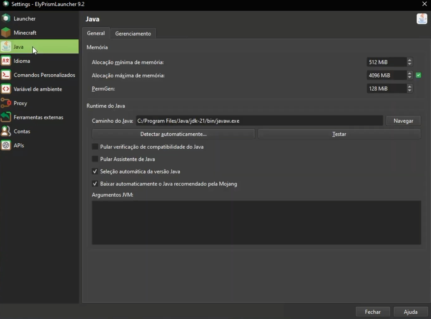Increase minimum memory allocation with up arrow
The image size is (431, 319).
409,60
